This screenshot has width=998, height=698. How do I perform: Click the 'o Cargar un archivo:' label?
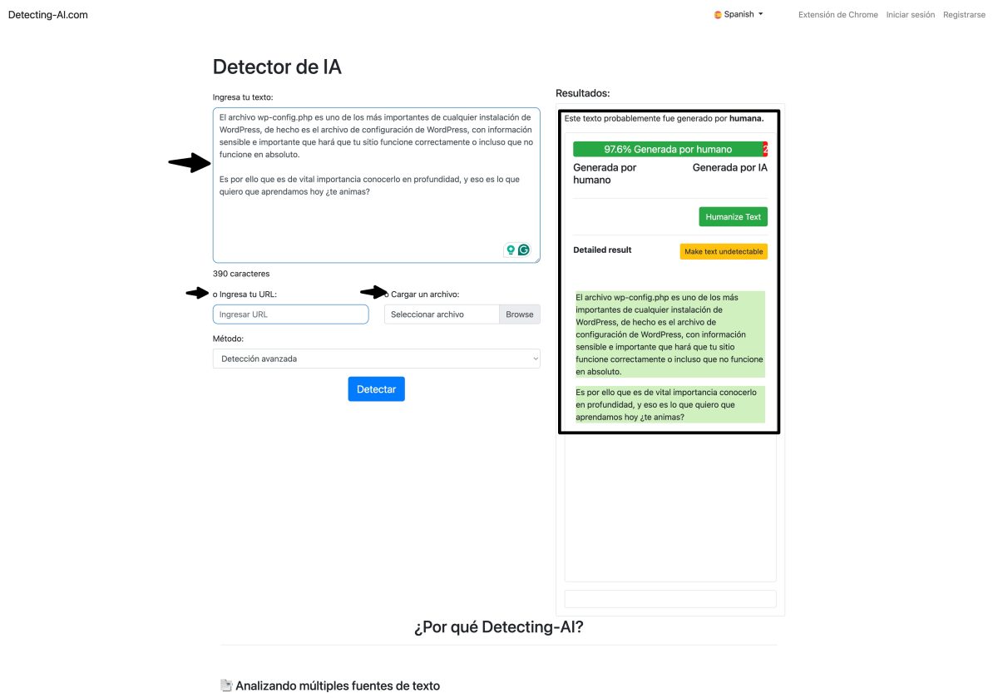point(422,294)
